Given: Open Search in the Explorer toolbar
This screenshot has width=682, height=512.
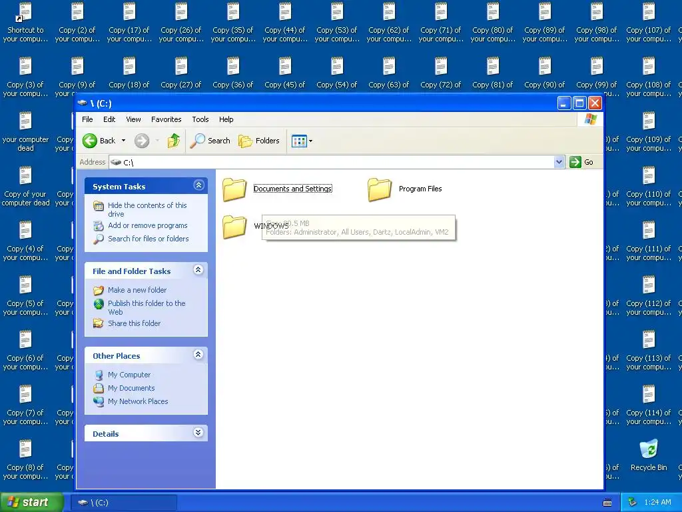Looking at the screenshot, I should 210,141.
